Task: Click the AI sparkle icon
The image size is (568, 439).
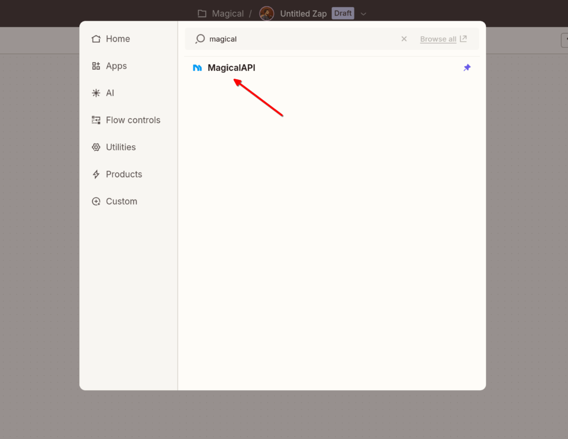Action: pyautogui.click(x=96, y=93)
